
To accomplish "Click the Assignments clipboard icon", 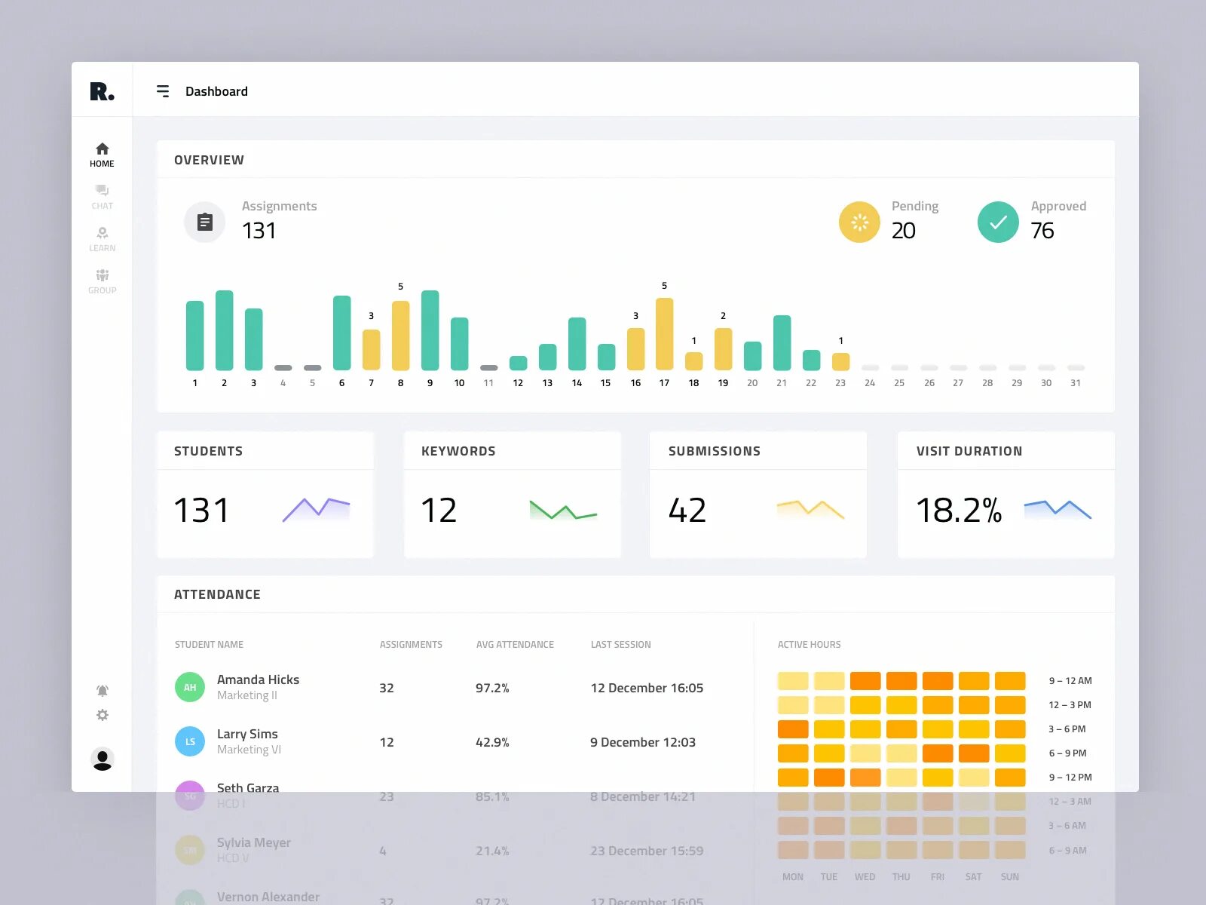I will click(x=205, y=222).
